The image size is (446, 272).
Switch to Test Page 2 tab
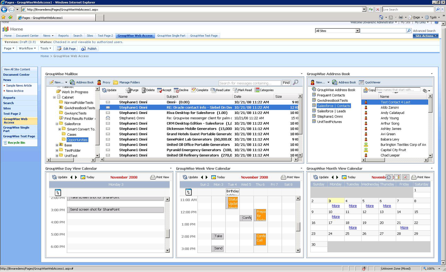pyautogui.click(x=105, y=36)
